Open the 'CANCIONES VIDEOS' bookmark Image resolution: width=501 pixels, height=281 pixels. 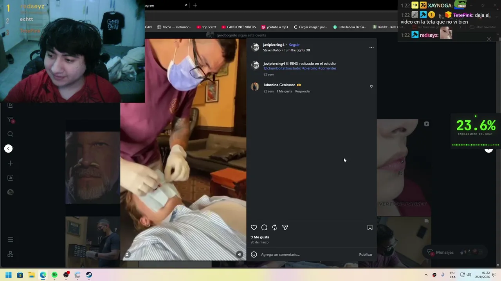coord(238,27)
